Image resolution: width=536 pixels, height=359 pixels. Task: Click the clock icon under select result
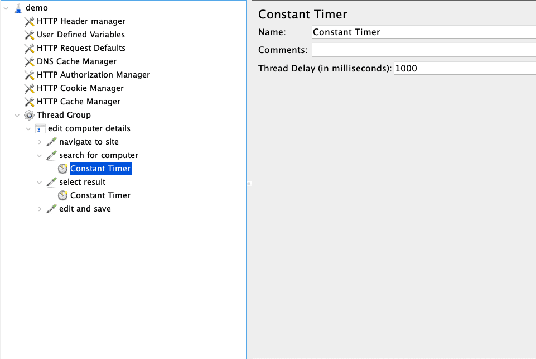(x=63, y=195)
